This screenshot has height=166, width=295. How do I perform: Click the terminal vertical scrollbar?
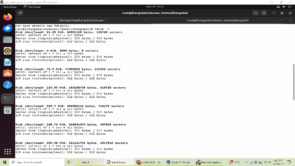[x=294, y=82]
